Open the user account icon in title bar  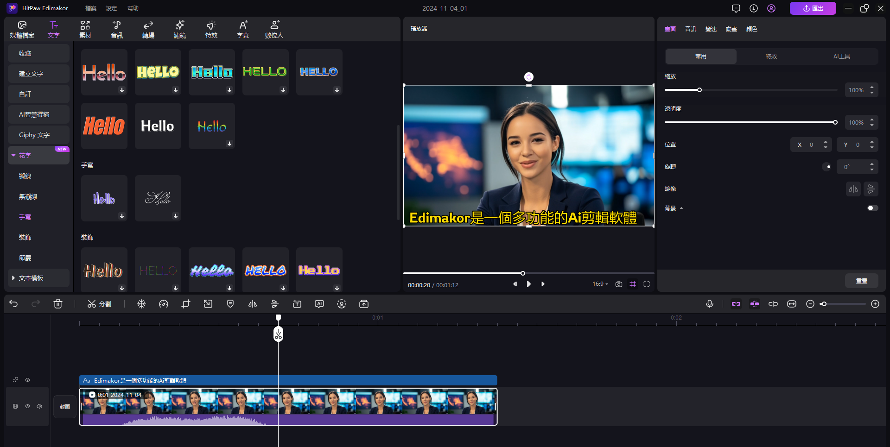click(771, 8)
